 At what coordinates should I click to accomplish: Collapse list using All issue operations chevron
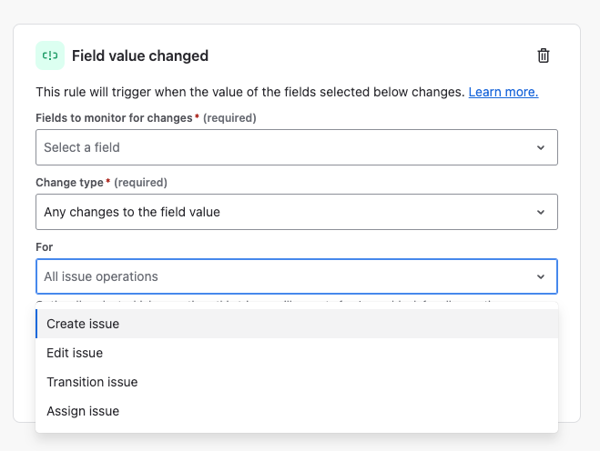540,276
